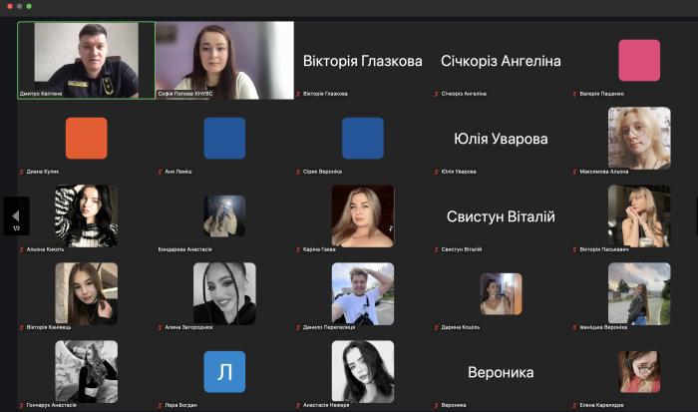Viewport: 698px width, 412px height.
Task: Click muted mic icon beside Сірик Вероніка
Action: click(298, 172)
